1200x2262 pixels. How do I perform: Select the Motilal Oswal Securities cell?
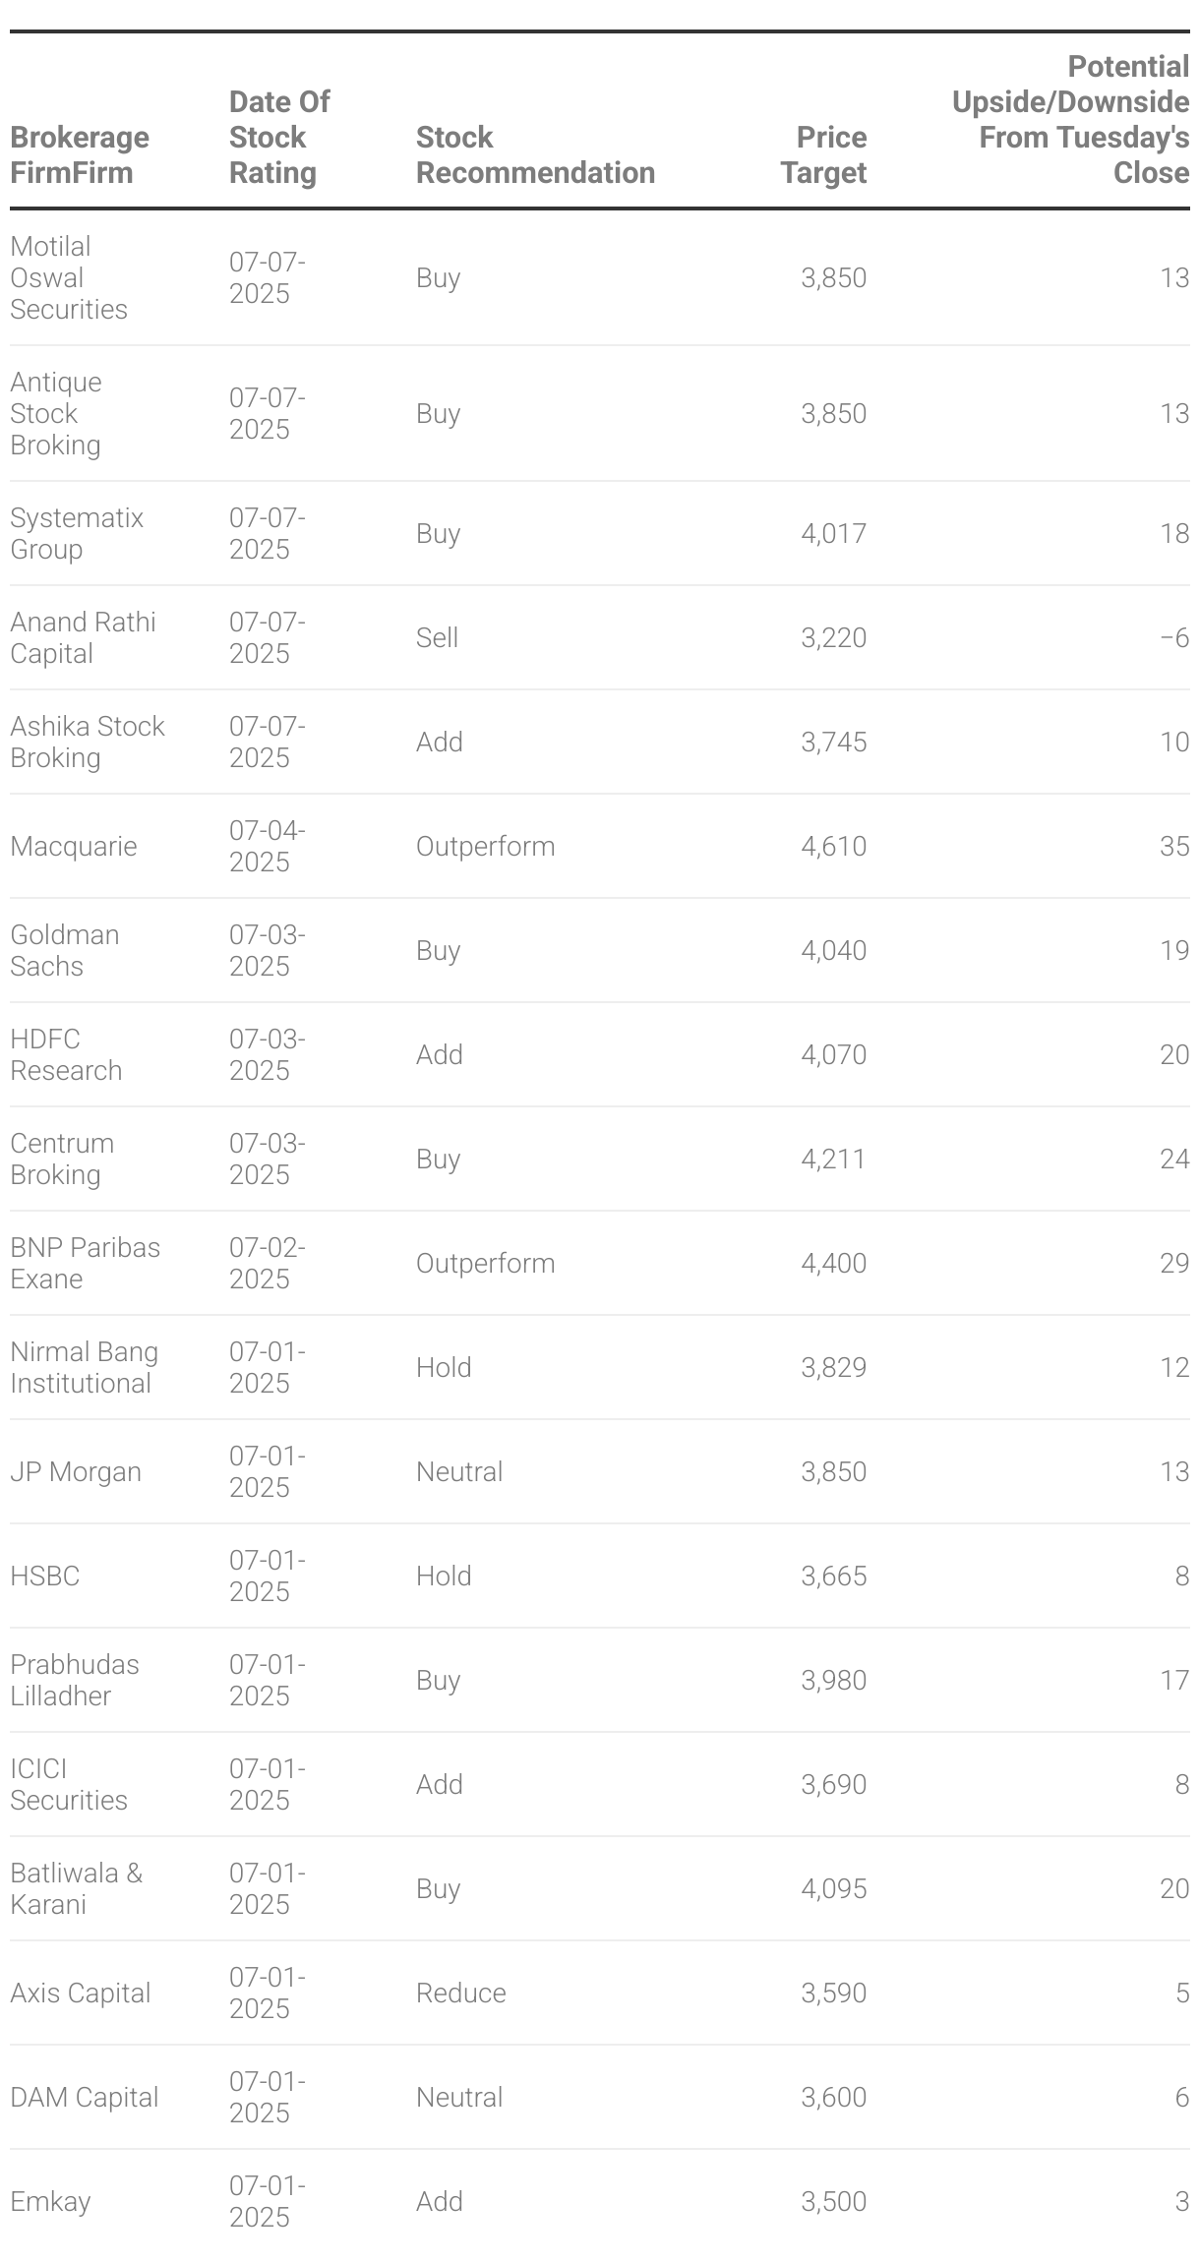tap(69, 277)
